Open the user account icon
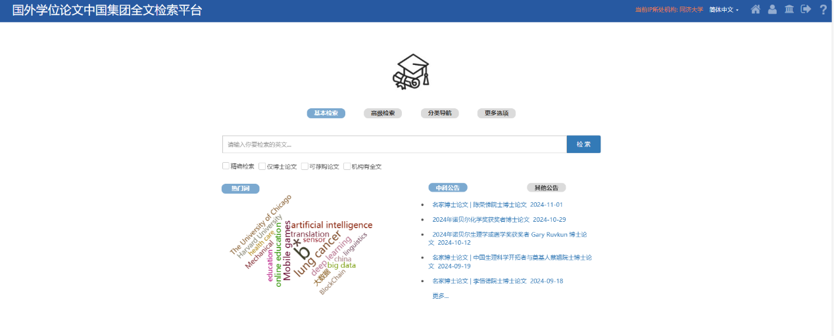This screenshot has height=336, width=834. (x=772, y=10)
